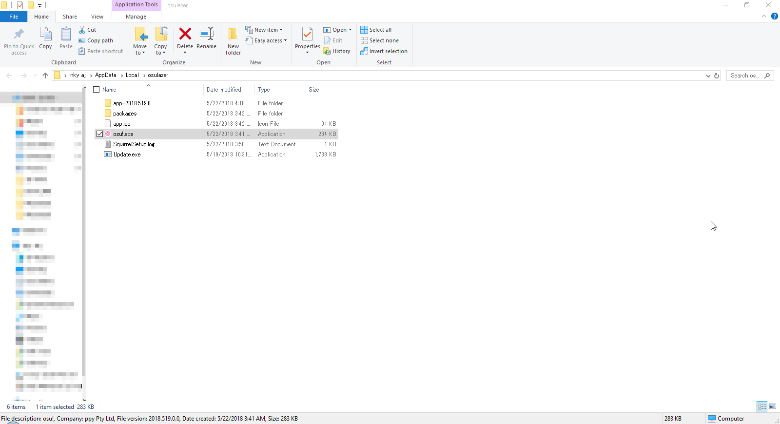
Task: Select the packages folder
Action: click(125, 114)
